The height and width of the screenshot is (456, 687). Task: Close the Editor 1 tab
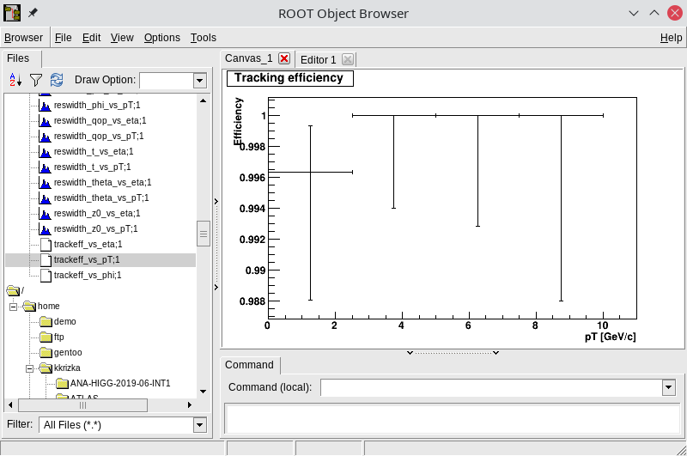[347, 59]
